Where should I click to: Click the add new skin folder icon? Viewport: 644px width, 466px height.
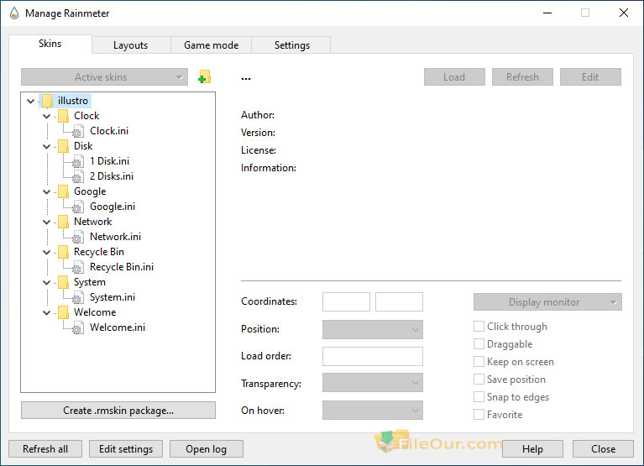tap(204, 76)
